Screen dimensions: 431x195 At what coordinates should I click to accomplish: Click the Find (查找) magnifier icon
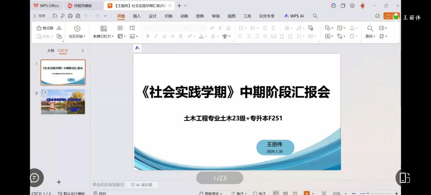(x=370, y=29)
